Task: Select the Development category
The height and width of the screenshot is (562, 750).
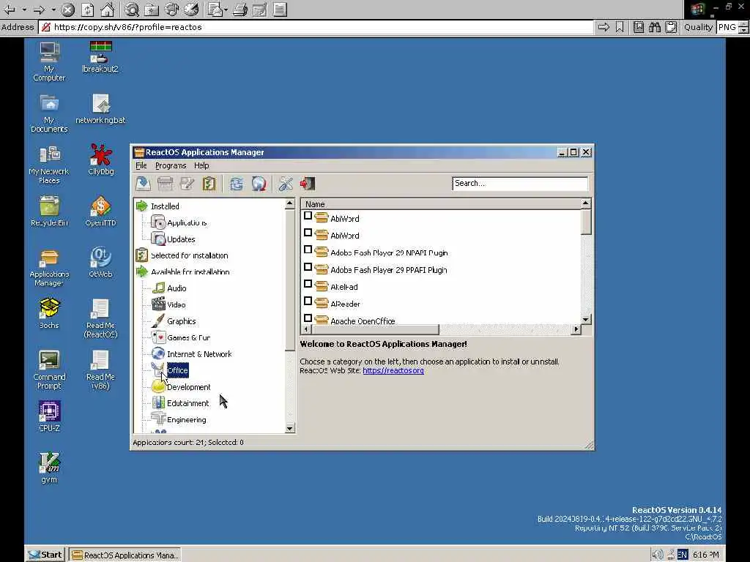Action: click(188, 387)
